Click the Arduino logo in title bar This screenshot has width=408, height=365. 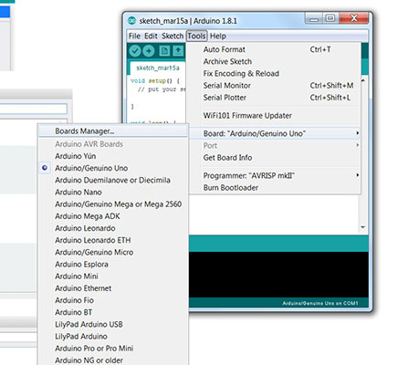(x=131, y=21)
